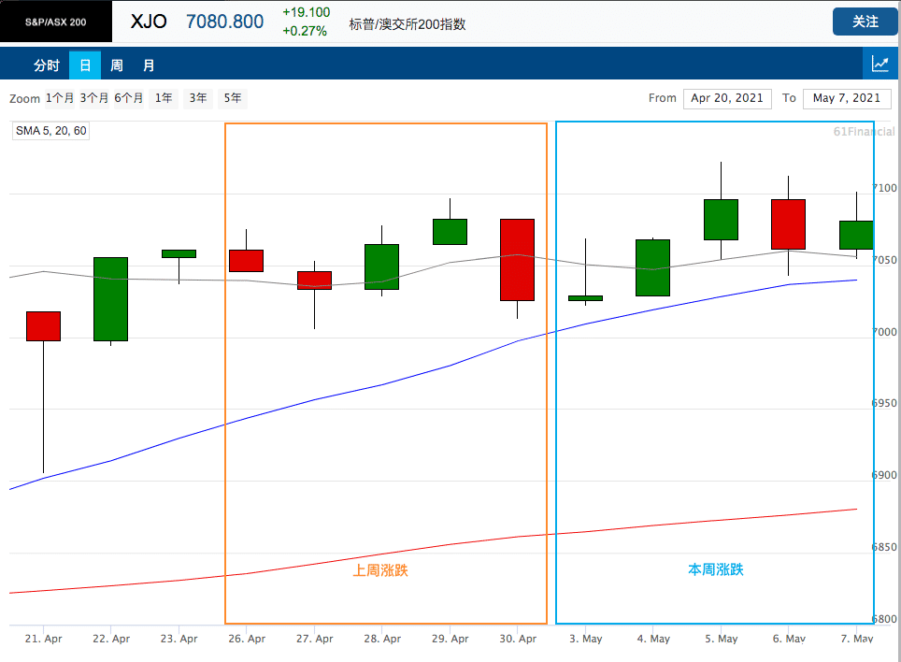This screenshot has height=662, width=901.
Task: Click the SMA 5, 20, 60 legend label
Action: coord(51,131)
